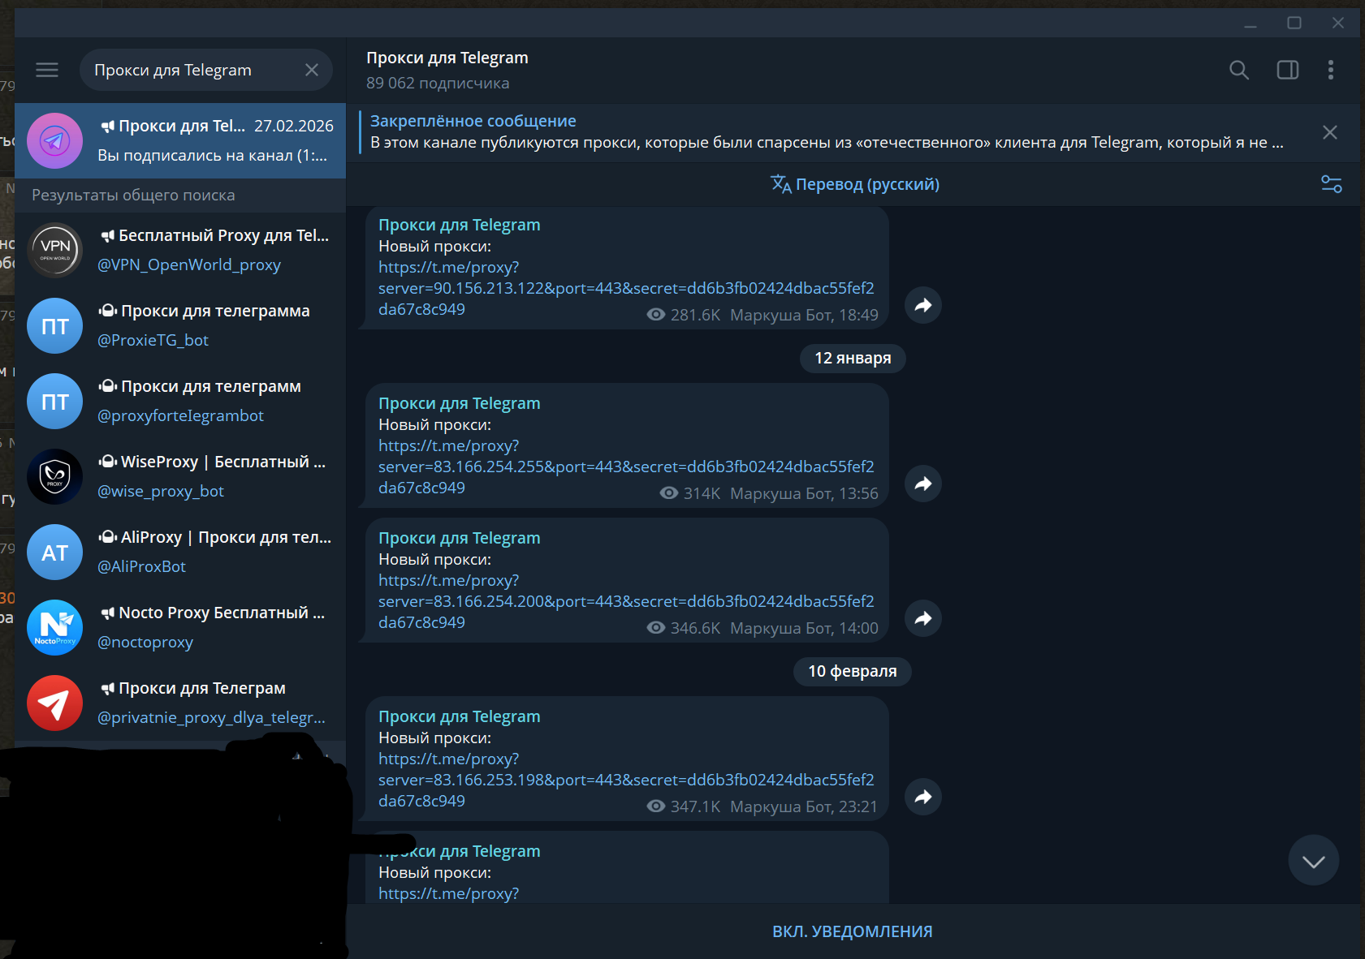Click the purple Telegram channel avatar

coord(55,140)
